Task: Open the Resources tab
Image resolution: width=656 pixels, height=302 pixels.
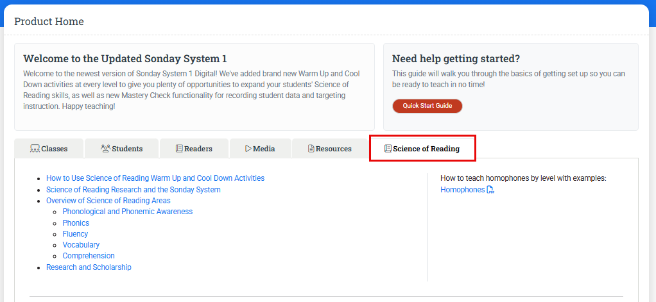Action: click(330, 148)
